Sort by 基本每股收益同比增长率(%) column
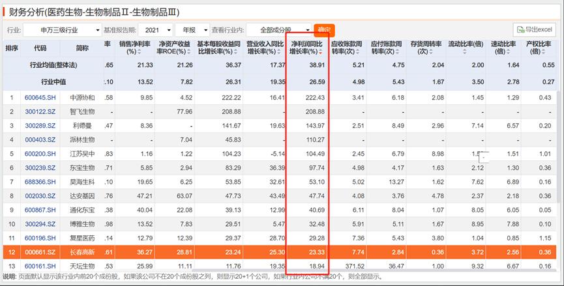The width and height of the screenshot is (564, 286). click(x=219, y=48)
